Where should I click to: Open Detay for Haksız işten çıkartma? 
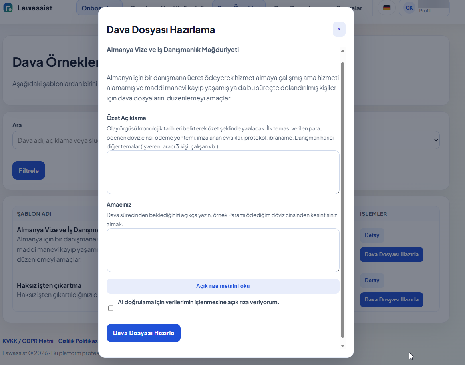click(372, 281)
